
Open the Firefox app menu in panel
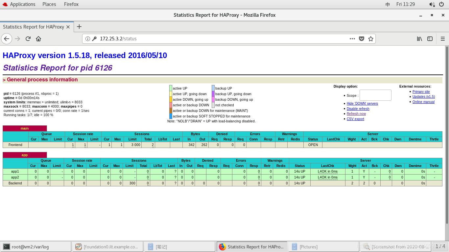pos(71,4)
